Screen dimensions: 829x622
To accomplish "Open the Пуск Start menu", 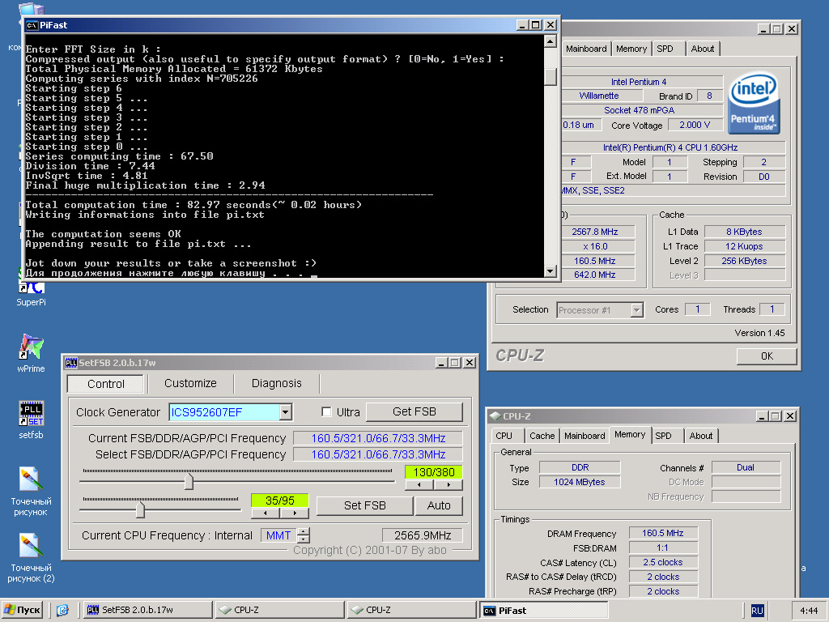I will [x=22, y=610].
